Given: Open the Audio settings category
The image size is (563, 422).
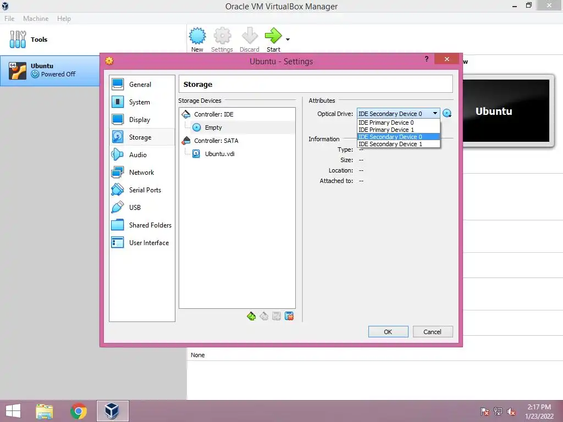Looking at the screenshot, I should tap(142, 154).
